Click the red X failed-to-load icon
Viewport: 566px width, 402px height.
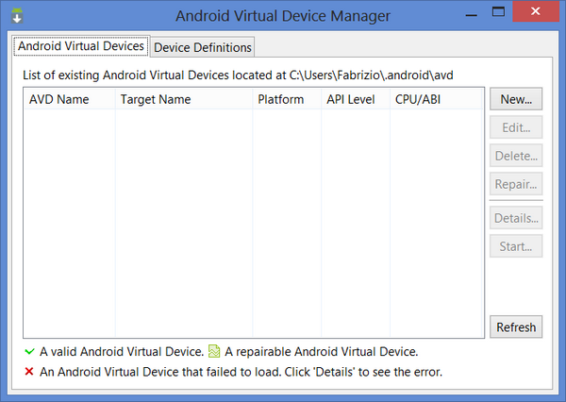pyautogui.click(x=28, y=372)
